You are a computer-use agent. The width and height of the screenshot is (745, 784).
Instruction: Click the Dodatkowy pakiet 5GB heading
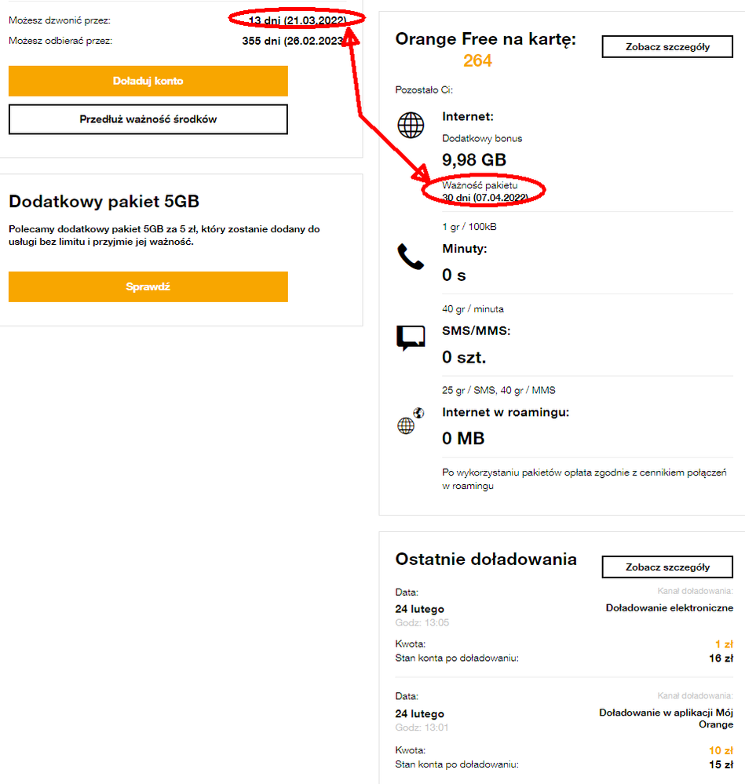(x=98, y=201)
